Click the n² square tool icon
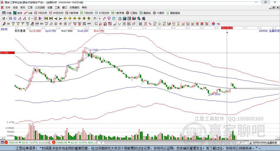 pyautogui.click(x=46, y=24)
